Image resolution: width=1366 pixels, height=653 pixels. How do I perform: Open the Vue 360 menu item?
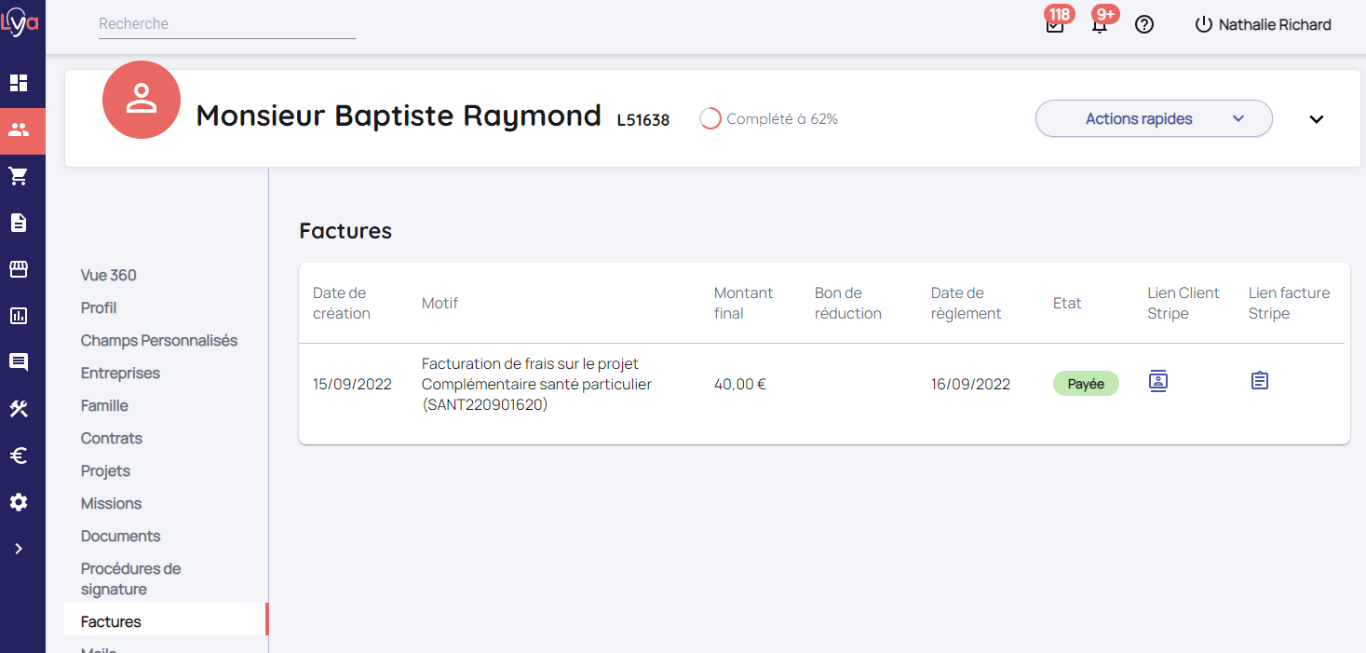[x=109, y=275]
